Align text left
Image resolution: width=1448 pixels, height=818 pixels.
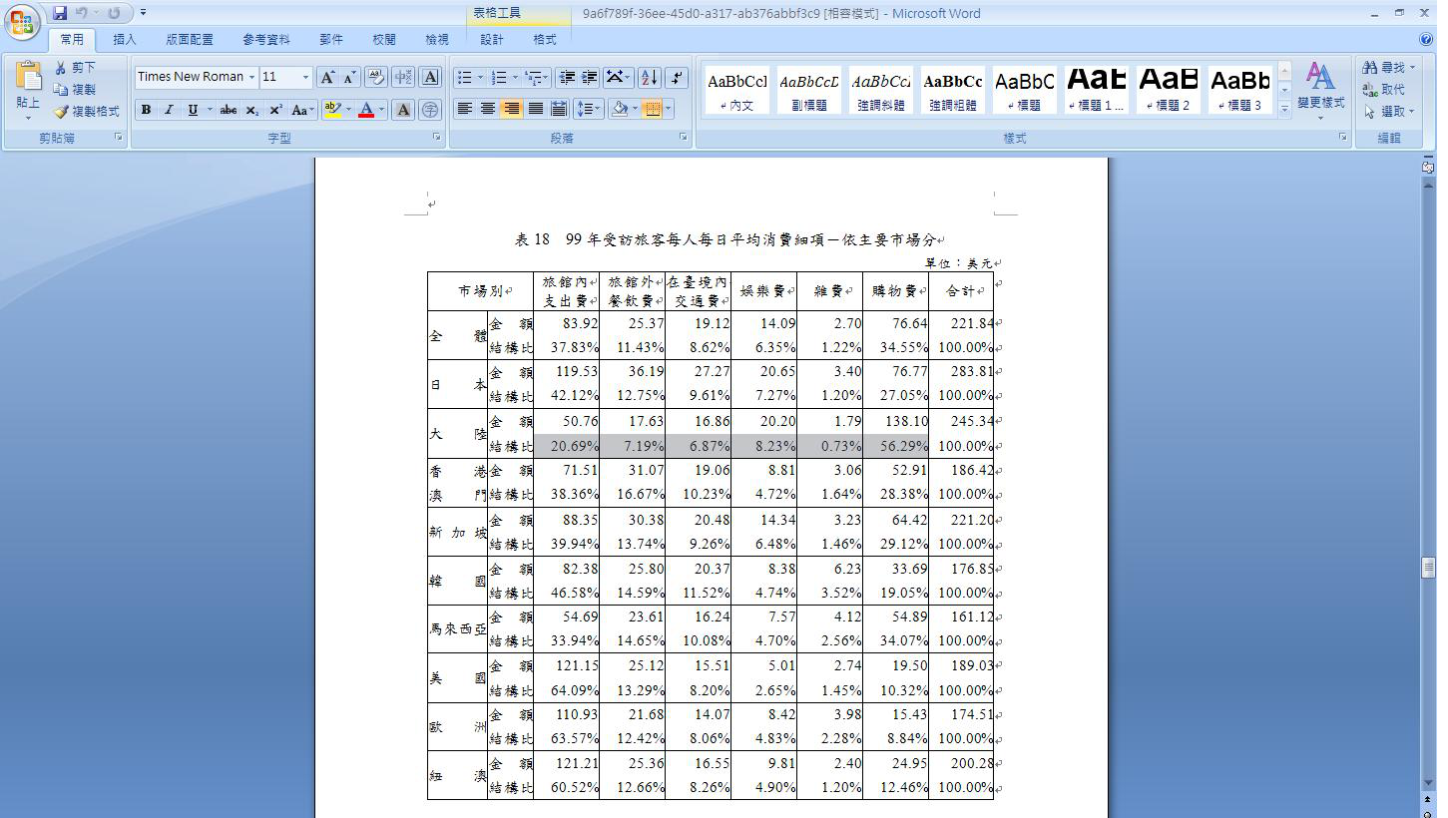click(x=464, y=109)
